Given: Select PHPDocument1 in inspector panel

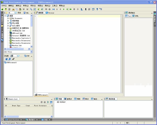Looking at the screenshot, I should [x=10, y=63].
